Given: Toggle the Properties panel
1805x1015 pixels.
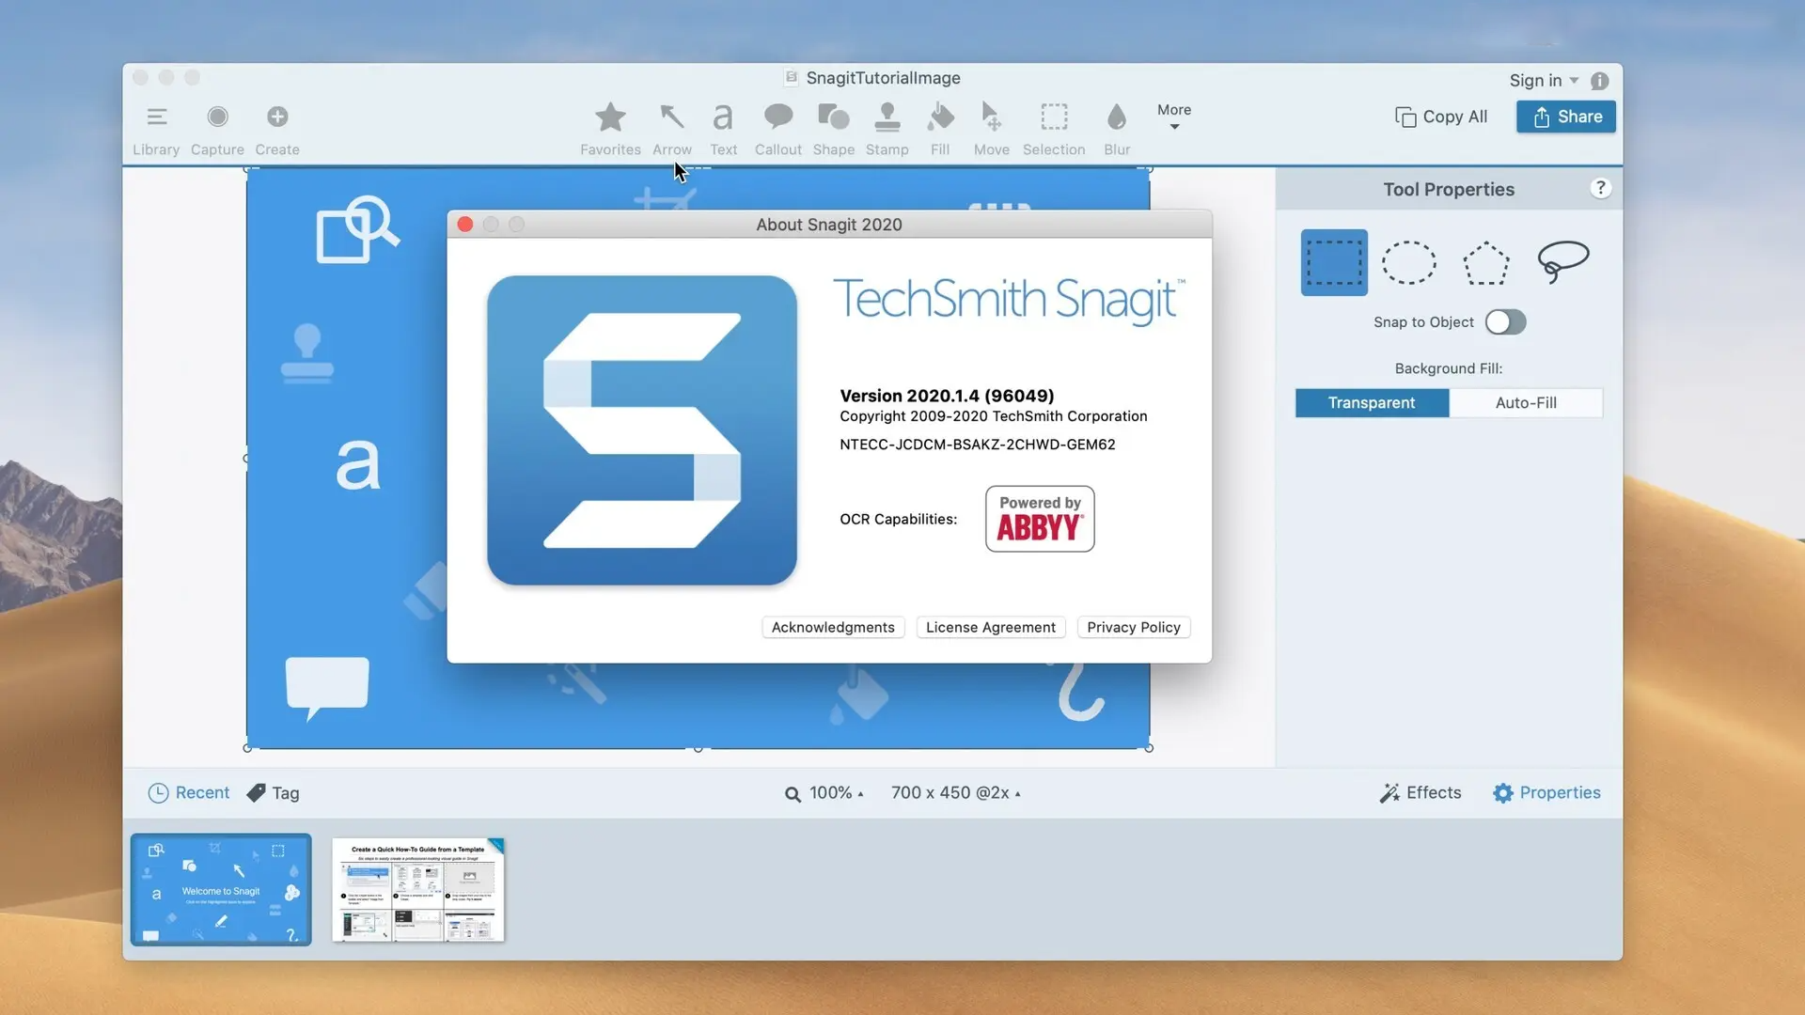Looking at the screenshot, I should pyautogui.click(x=1546, y=793).
